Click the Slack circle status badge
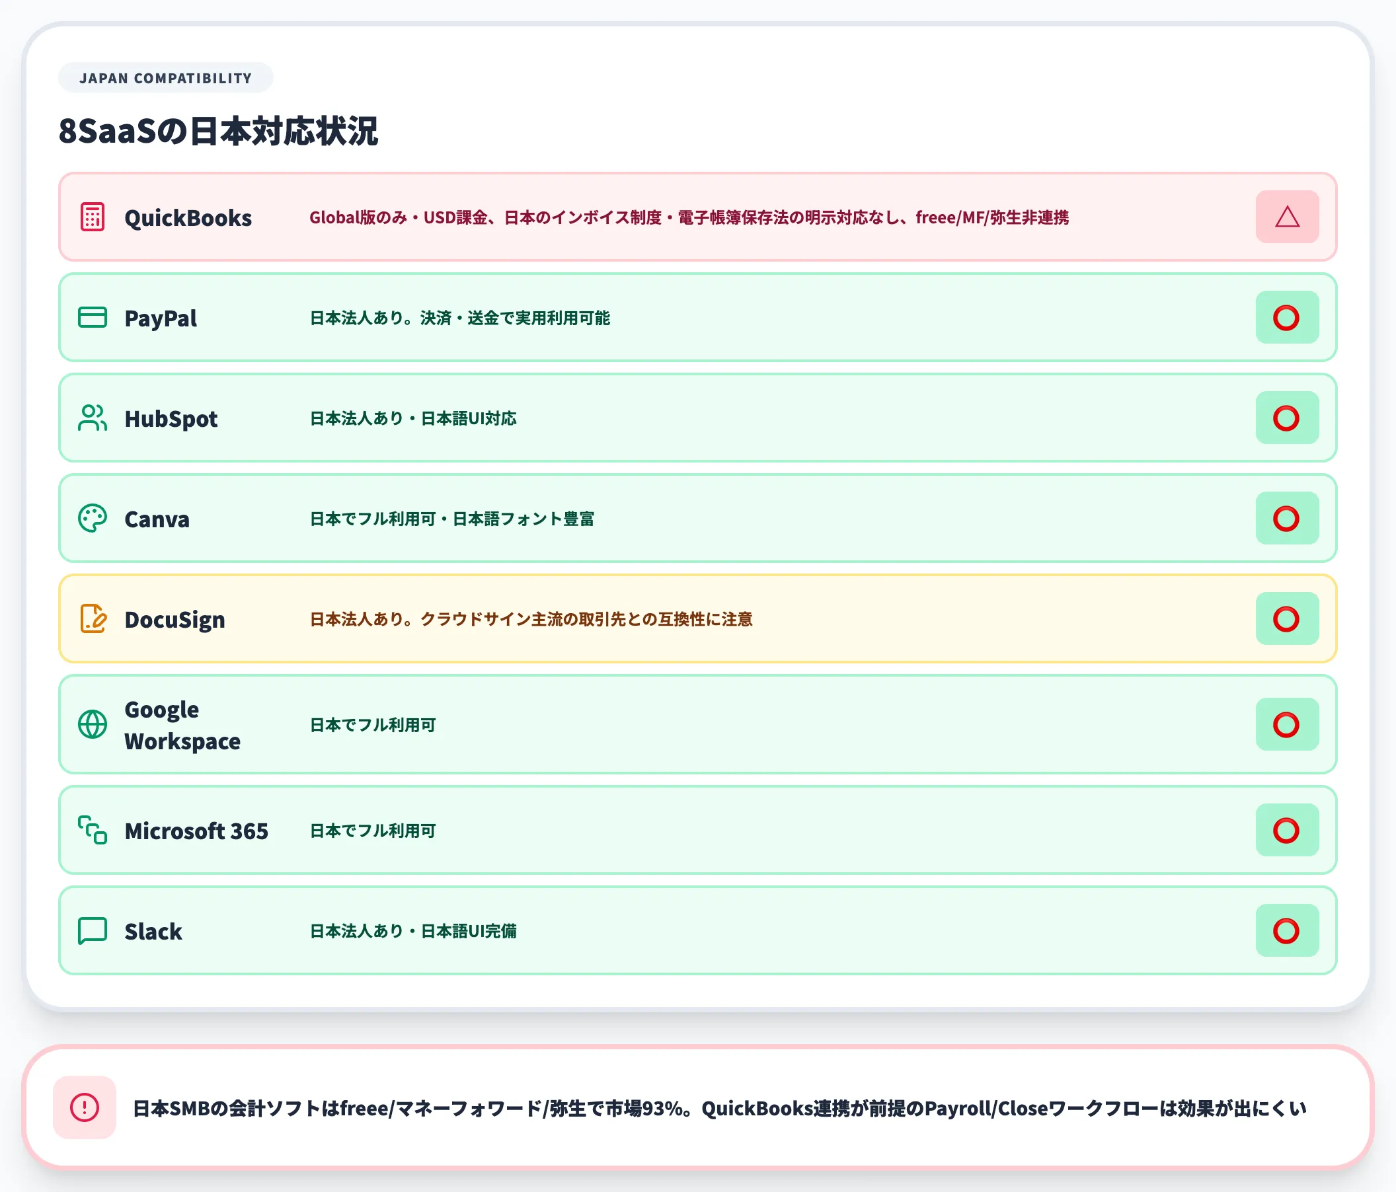Image resolution: width=1396 pixels, height=1192 pixels. pos(1287,931)
